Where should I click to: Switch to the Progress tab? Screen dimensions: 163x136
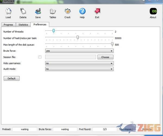pos(8,25)
